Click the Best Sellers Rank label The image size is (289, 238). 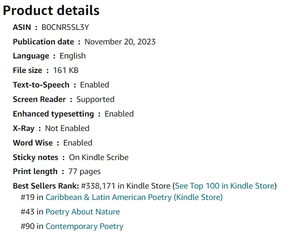pos(46,186)
